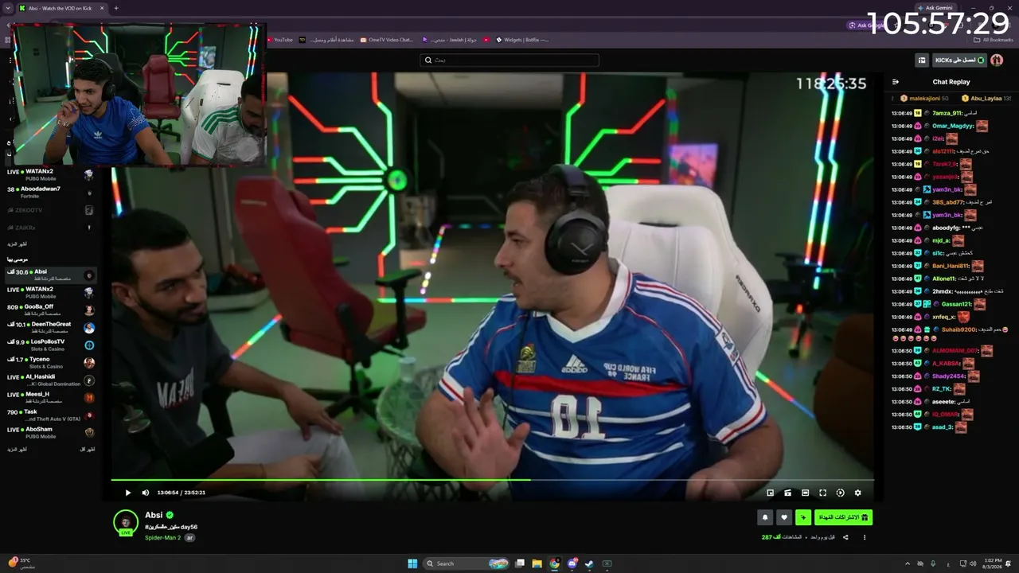
Task: Open a new browser tab
Action: [116, 8]
